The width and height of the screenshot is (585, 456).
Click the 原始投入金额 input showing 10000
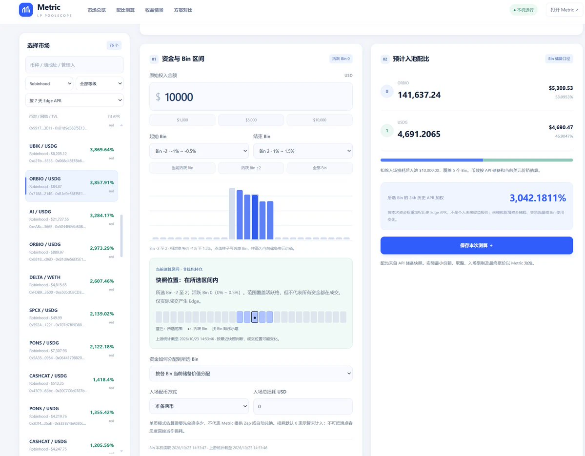tap(251, 97)
